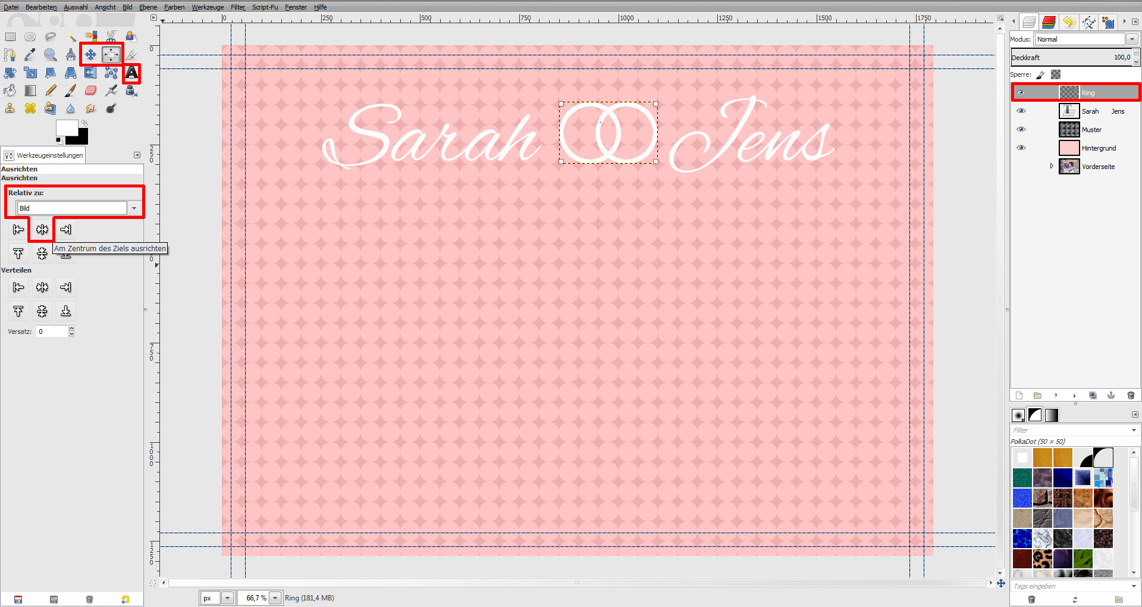Select the Text tool
This screenshot has height=607, width=1142.
[x=131, y=73]
